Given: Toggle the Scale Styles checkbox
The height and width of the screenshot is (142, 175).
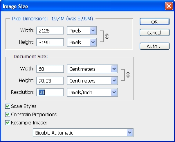Looking at the screenshot, I should [x=7, y=106].
